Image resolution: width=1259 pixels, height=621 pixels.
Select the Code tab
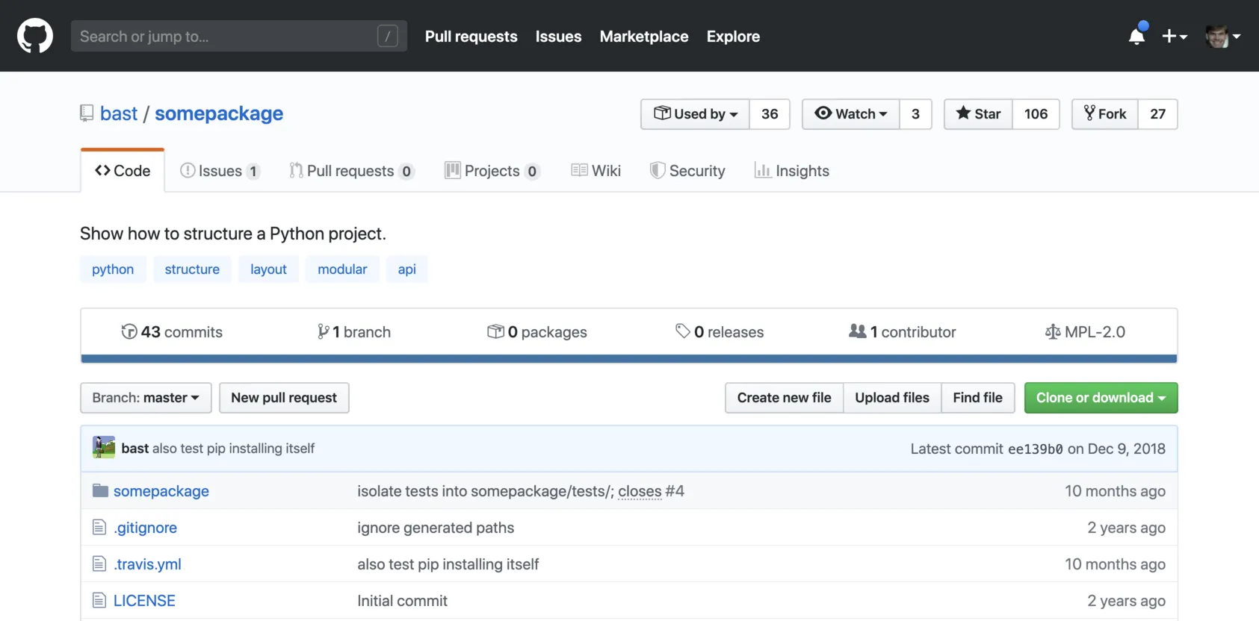click(123, 171)
